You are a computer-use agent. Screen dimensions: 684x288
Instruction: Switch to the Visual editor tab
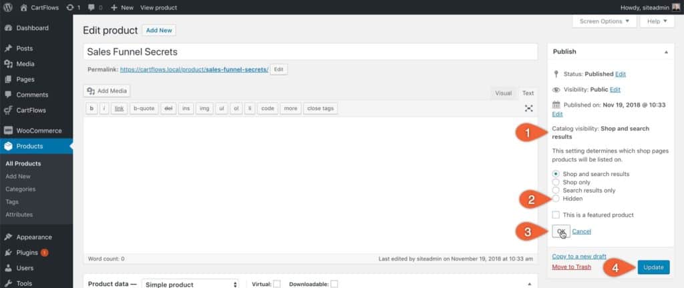(x=503, y=93)
